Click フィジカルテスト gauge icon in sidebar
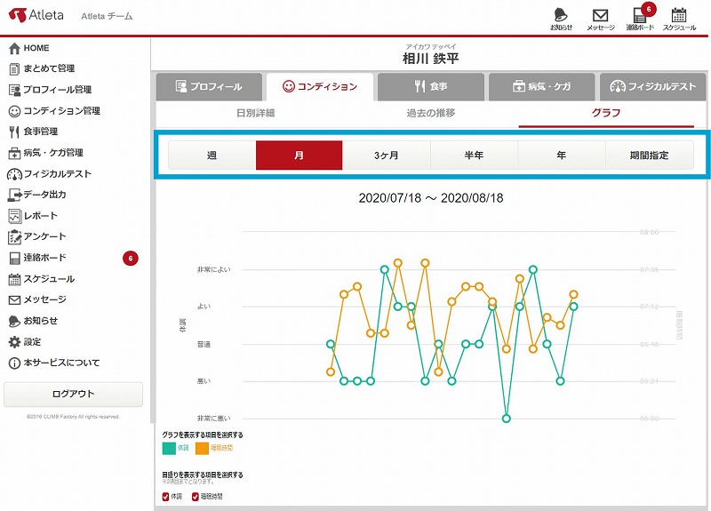The height and width of the screenshot is (511, 711). pyautogui.click(x=14, y=174)
